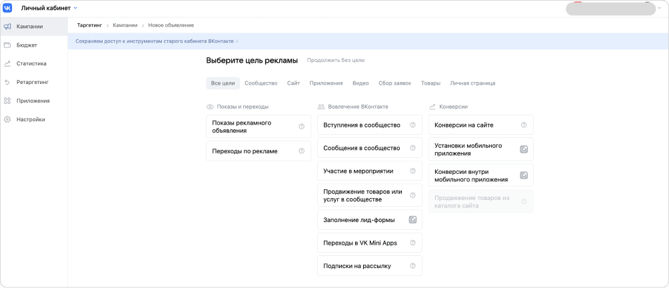
Task: Click target icon on Заполнение лид-формы
Action: [x=412, y=220]
